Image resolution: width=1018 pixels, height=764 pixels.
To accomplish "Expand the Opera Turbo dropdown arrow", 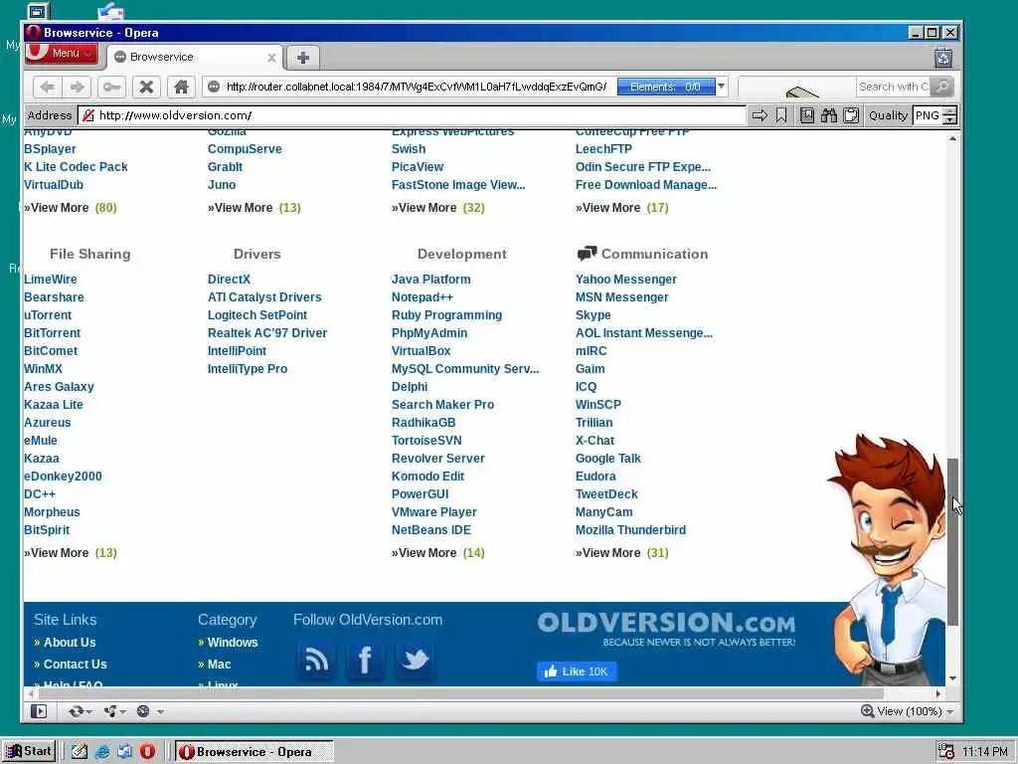I will click(x=159, y=712).
